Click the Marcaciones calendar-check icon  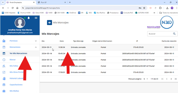tap(4, 47)
